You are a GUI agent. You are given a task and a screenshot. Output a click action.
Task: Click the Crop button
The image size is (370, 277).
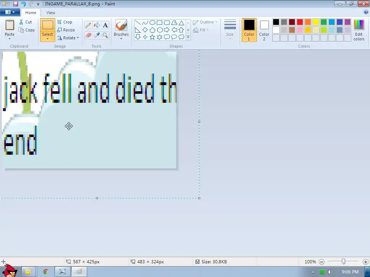pos(65,22)
